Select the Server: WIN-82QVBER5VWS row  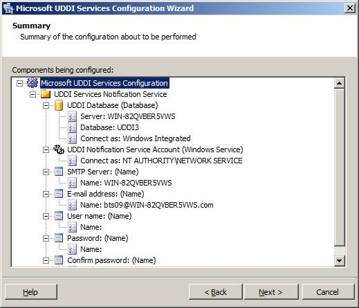pyautogui.click(x=128, y=116)
